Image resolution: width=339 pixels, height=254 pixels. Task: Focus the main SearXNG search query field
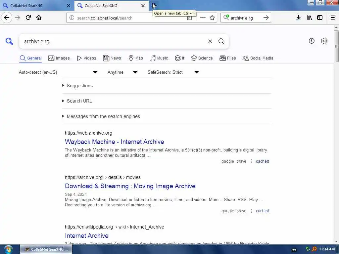tap(113, 41)
